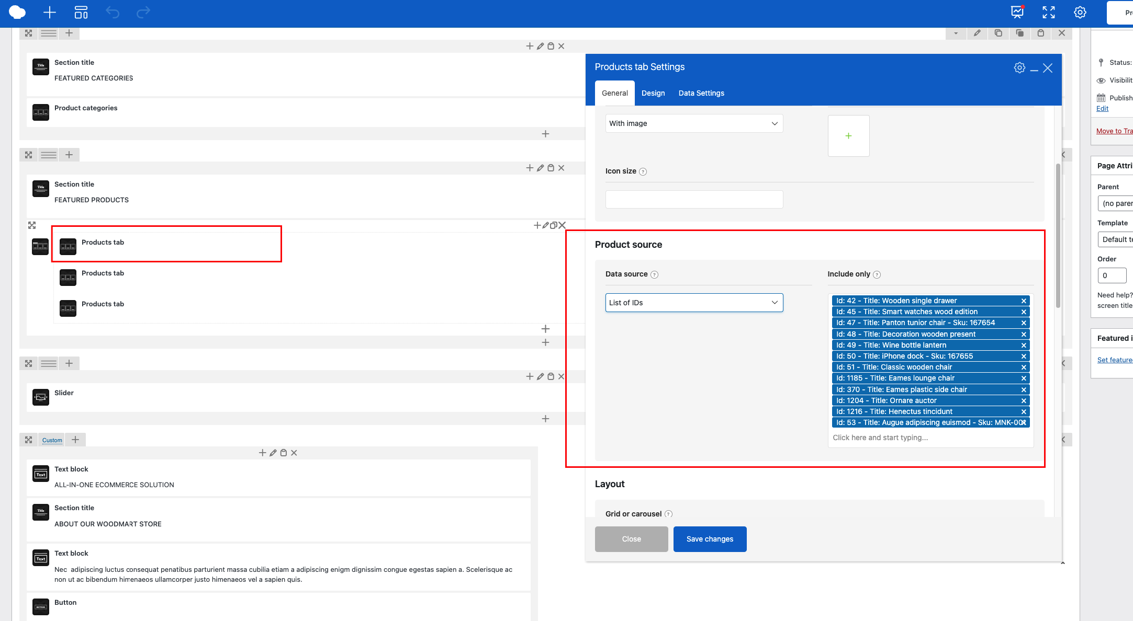Screen dimensions: 1133x621
Task: Click the Icon size input field
Action: click(694, 199)
